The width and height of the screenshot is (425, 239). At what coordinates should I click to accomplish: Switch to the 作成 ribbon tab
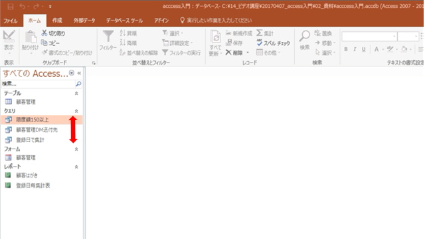[x=57, y=21]
